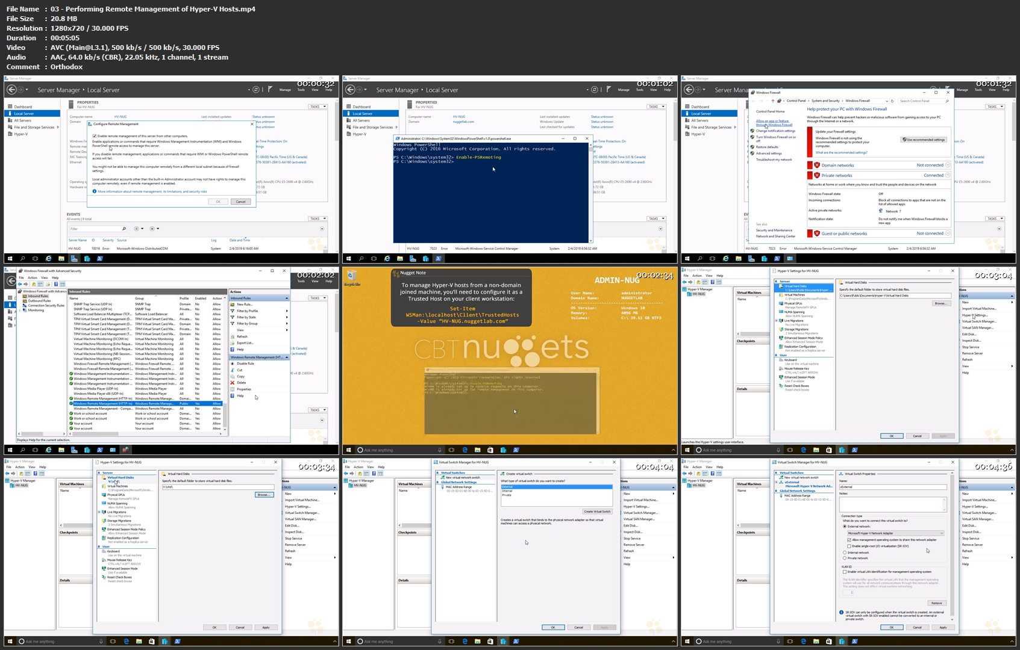Click Refresh action in 00:02:02 firewall Actions pane
The image size is (1020, 650).
[242, 336]
